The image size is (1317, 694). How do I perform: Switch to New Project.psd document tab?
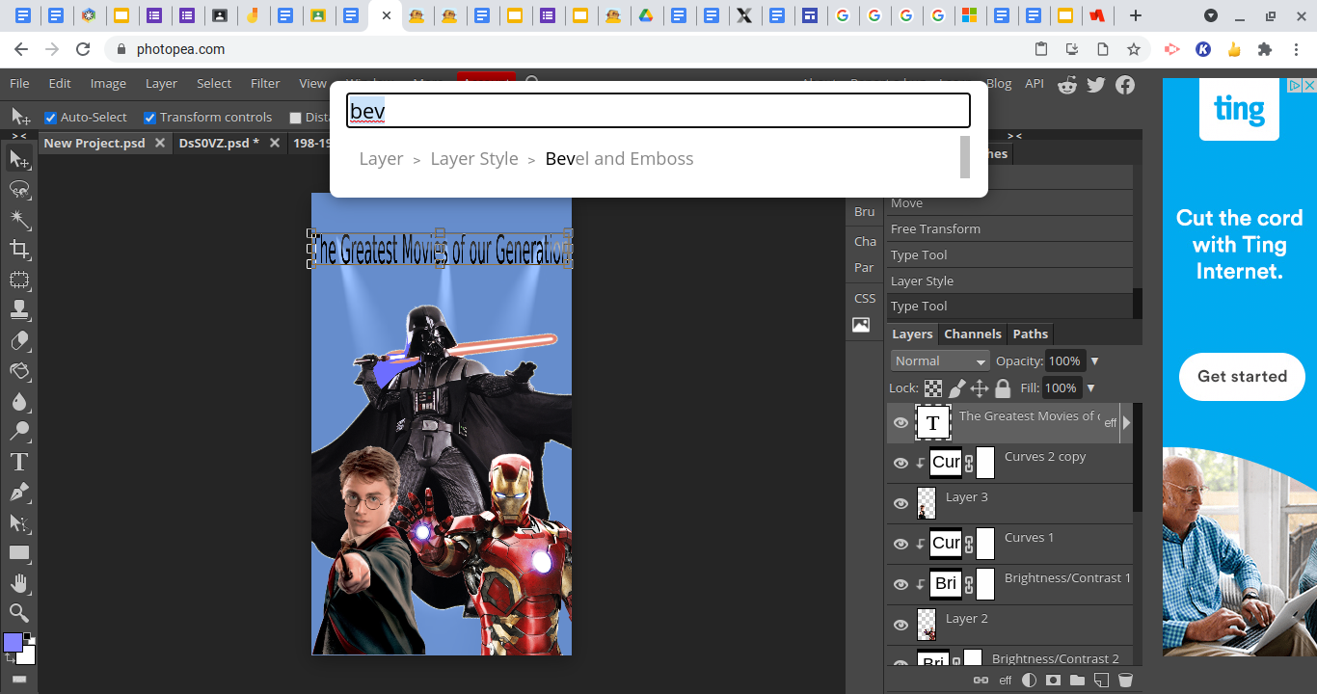(x=94, y=143)
